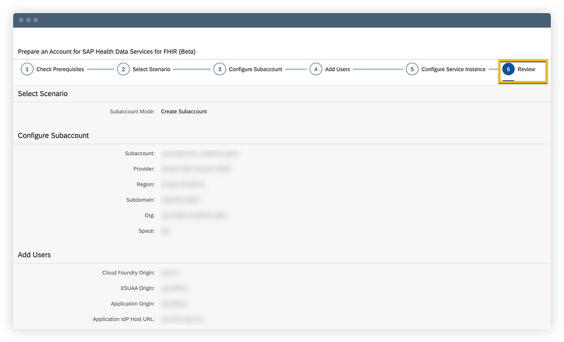Screen dimensions: 564x342
Task: Click the leftmost window control dot
Action: point(21,20)
